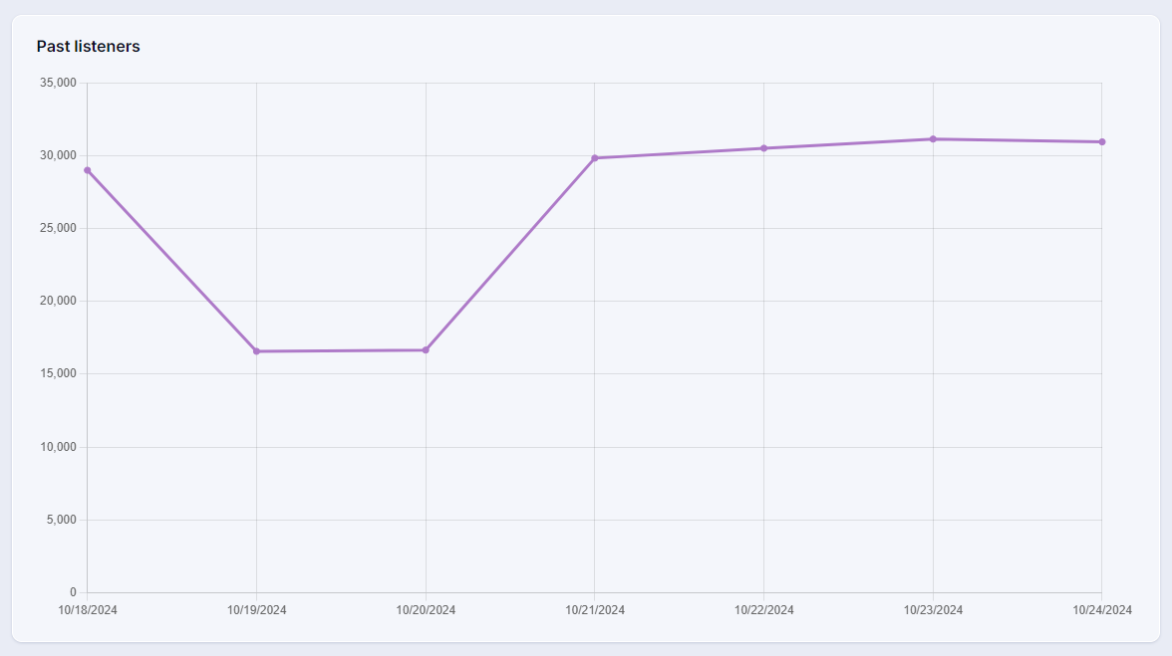
Task: Click the data point for 10/18/2024
Action: tap(88, 170)
